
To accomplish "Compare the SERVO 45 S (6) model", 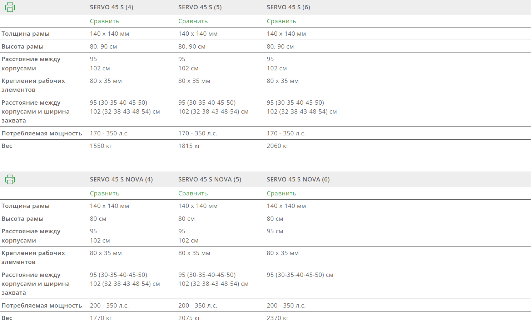I will point(281,21).
